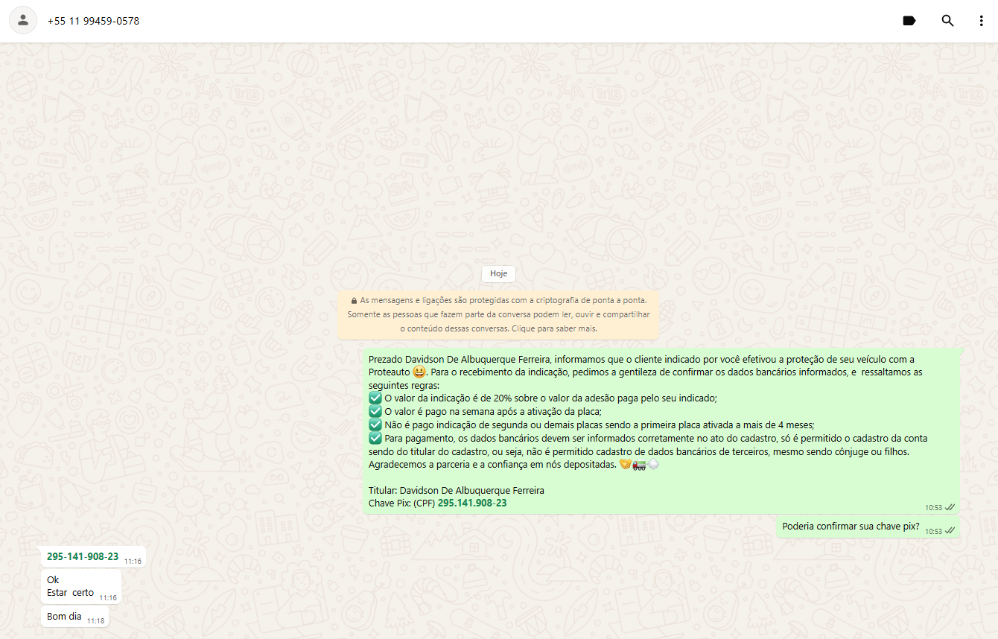Click the lock icon in encryption notice
This screenshot has width=998, height=639.
354,301
